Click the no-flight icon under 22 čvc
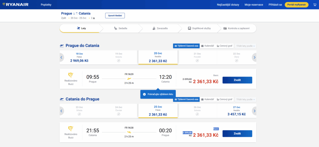The image size is (319, 147). [237, 61]
